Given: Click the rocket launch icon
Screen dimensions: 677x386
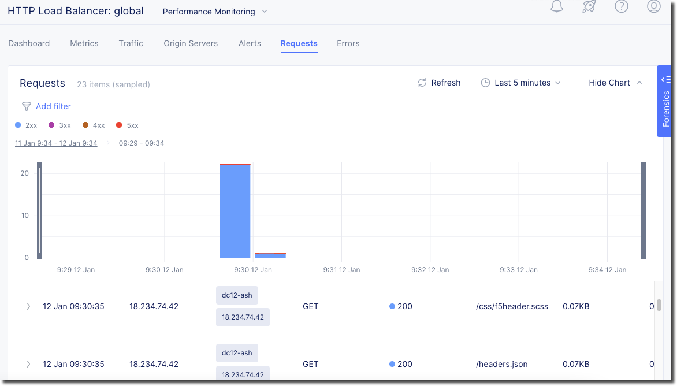Looking at the screenshot, I should [x=589, y=6].
